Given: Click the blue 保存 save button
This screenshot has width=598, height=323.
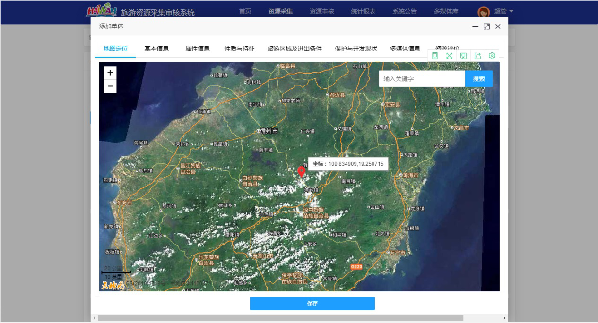Looking at the screenshot, I should pos(312,304).
